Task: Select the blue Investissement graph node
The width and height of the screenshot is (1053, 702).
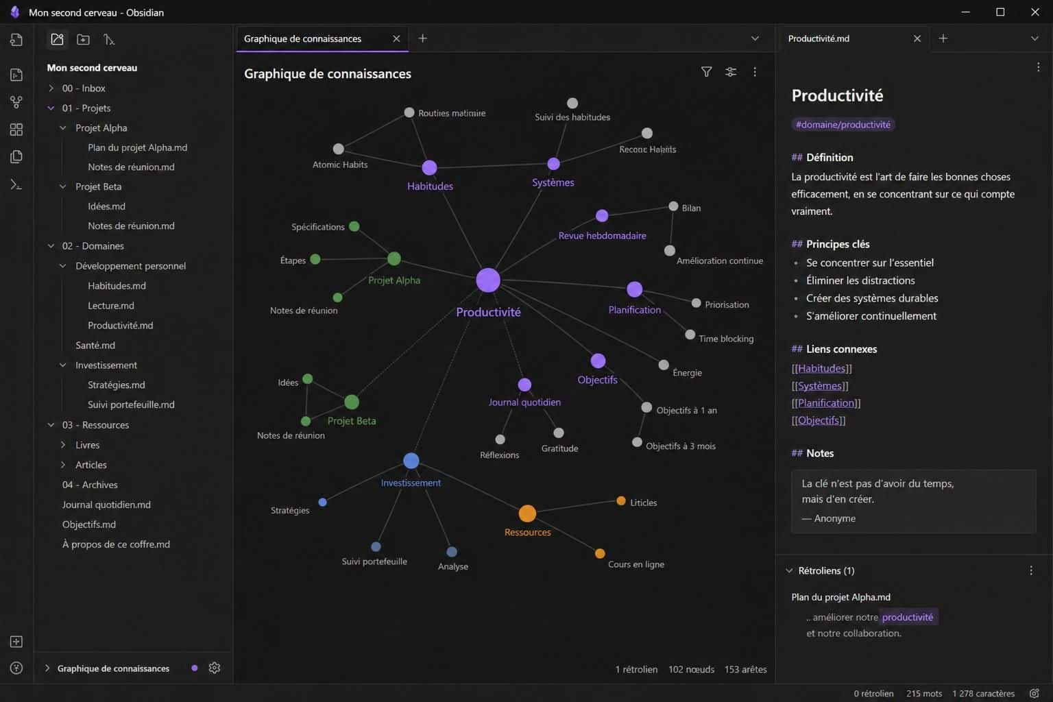Action: click(x=411, y=461)
